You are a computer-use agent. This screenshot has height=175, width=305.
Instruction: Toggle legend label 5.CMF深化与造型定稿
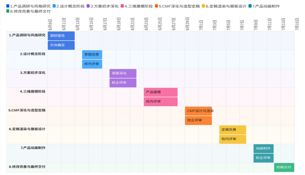[x=179, y=6]
